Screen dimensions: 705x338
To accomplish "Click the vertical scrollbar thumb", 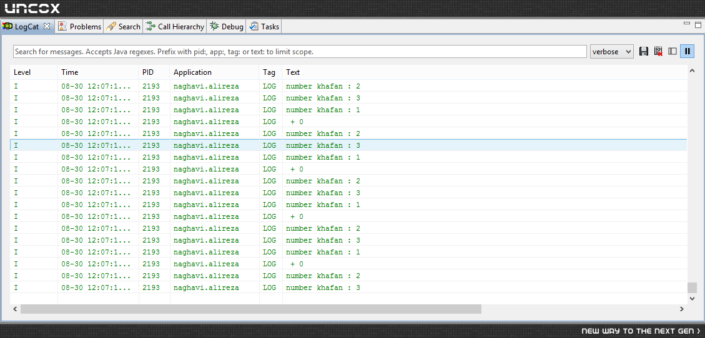I will [692, 287].
